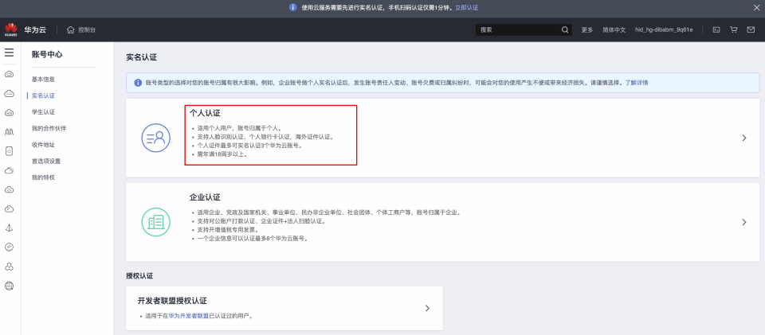Expand the 更多 menu in header
The width and height of the screenshot is (765, 335).
click(x=587, y=29)
